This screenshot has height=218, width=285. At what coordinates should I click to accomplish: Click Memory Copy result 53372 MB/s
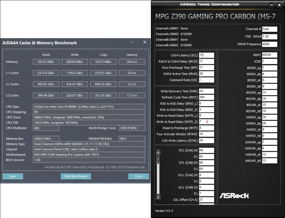(x=103, y=62)
